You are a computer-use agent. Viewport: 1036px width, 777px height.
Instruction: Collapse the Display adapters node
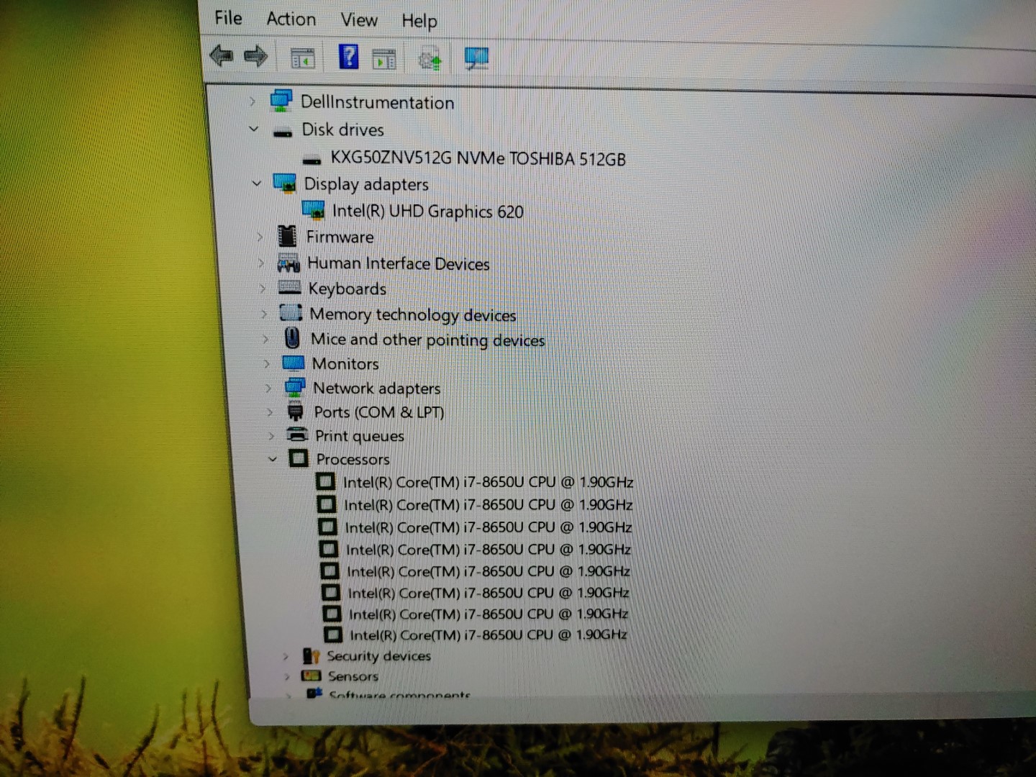pyautogui.click(x=257, y=183)
